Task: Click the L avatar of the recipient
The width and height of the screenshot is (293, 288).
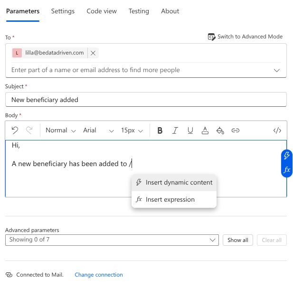Action: [17, 53]
